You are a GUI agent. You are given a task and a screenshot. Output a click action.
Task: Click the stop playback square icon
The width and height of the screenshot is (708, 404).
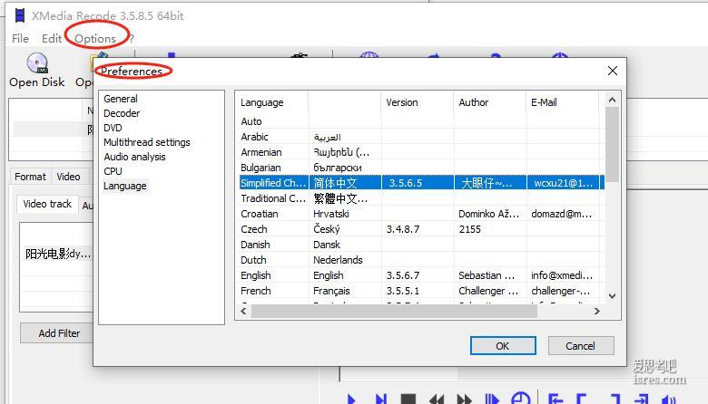[409, 399]
